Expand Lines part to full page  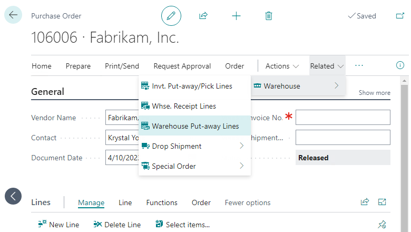point(382,202)
